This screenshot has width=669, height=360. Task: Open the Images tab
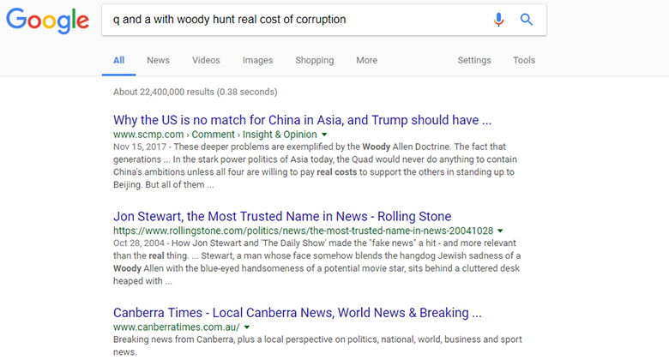(257, 61)
